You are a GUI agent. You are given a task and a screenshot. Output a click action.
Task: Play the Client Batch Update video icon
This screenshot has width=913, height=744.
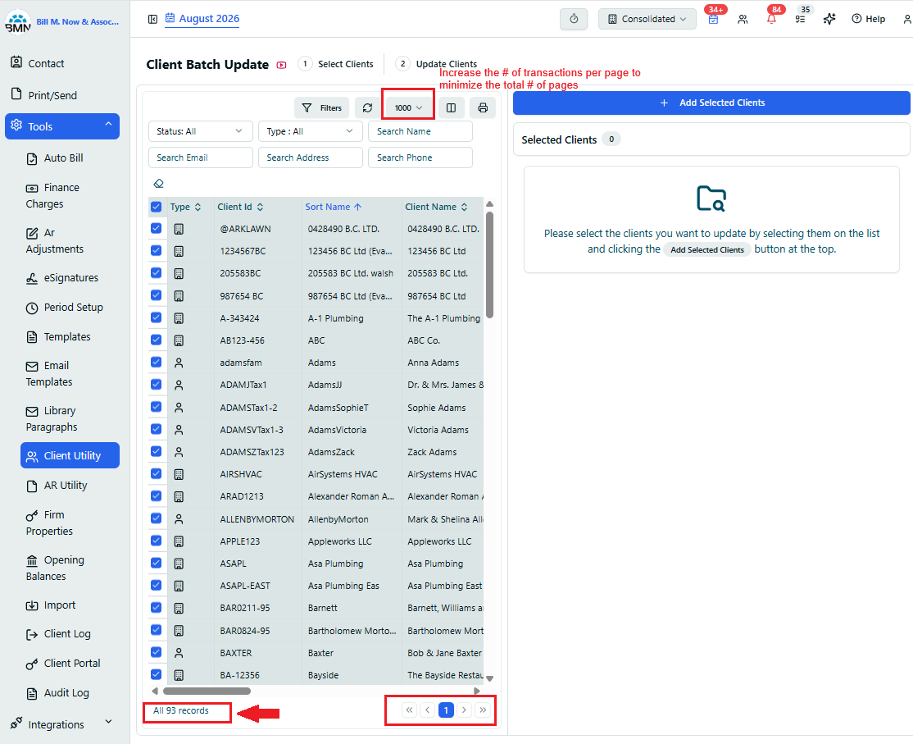point(282,66)
